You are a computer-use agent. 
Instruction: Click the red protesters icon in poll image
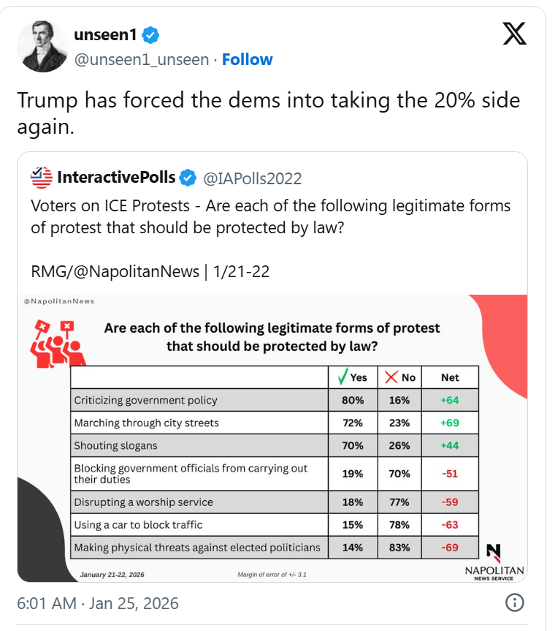[x=56, y=343]
